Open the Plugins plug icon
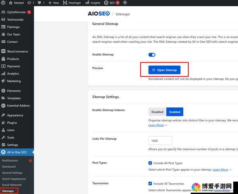238x194 pixels. point(3,123)
